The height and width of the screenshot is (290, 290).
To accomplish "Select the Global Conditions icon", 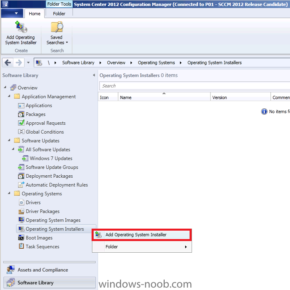I will 21,132.
